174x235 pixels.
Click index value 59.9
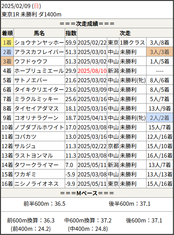tap(71, 43)
